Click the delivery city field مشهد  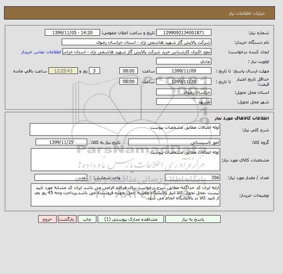(x=183, y=102)
